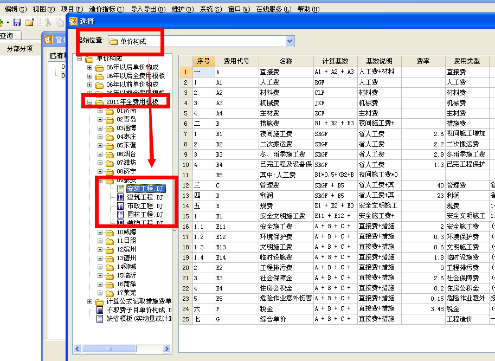Expand the 10威海 tree node
This screenshot has height=361, width=495.
tap(100, 233)
